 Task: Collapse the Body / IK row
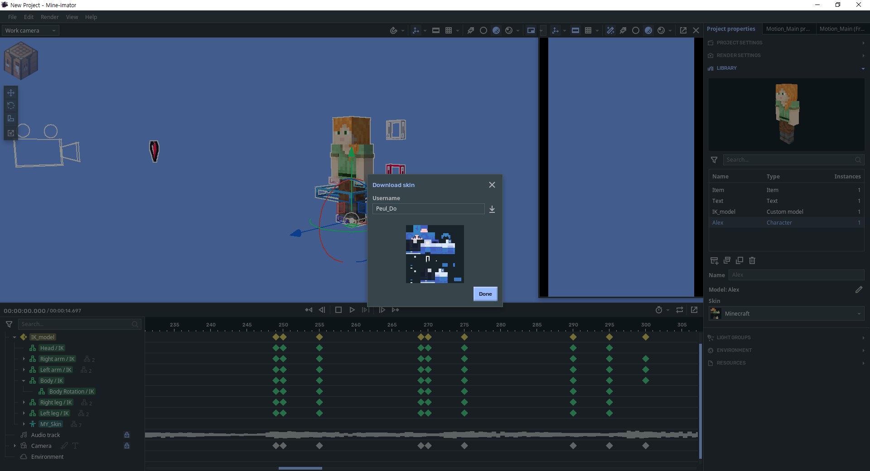click(24, 380)
